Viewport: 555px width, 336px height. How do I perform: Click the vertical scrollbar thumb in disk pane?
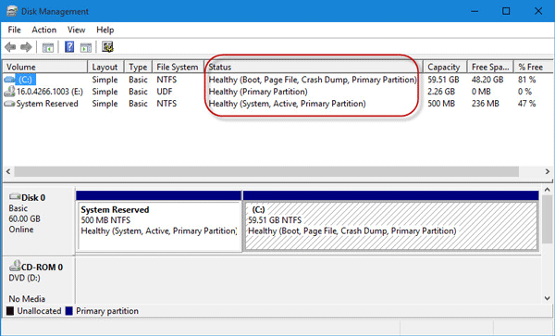point(547,218)
